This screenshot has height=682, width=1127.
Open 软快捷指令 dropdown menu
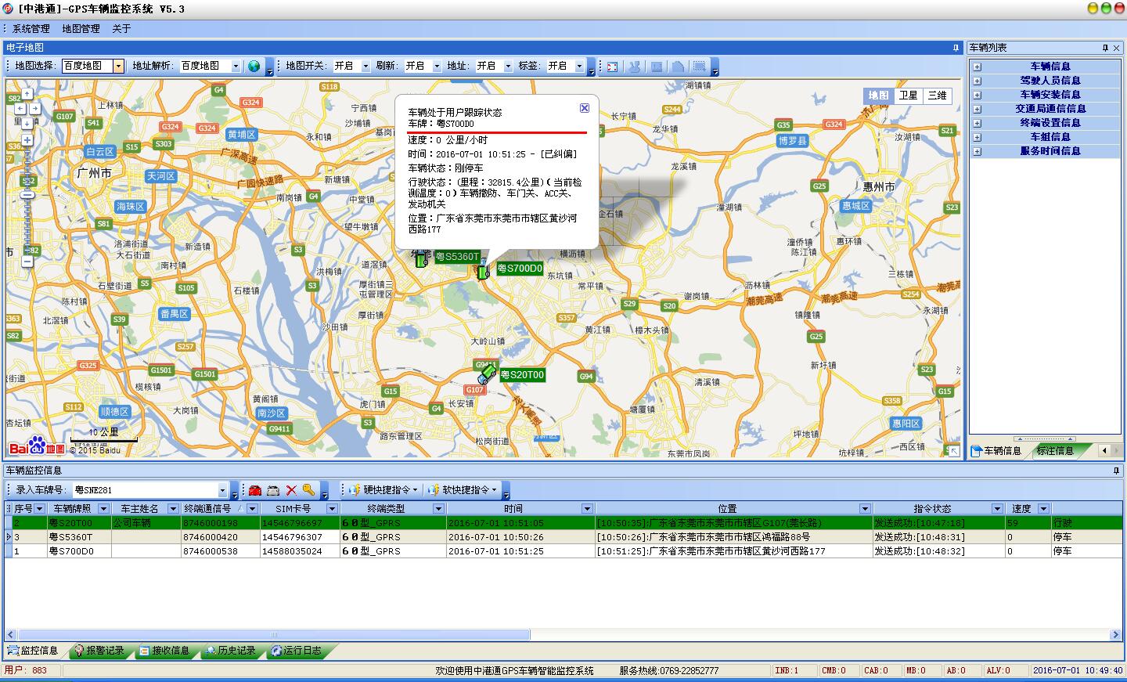[x=461, y=490]
